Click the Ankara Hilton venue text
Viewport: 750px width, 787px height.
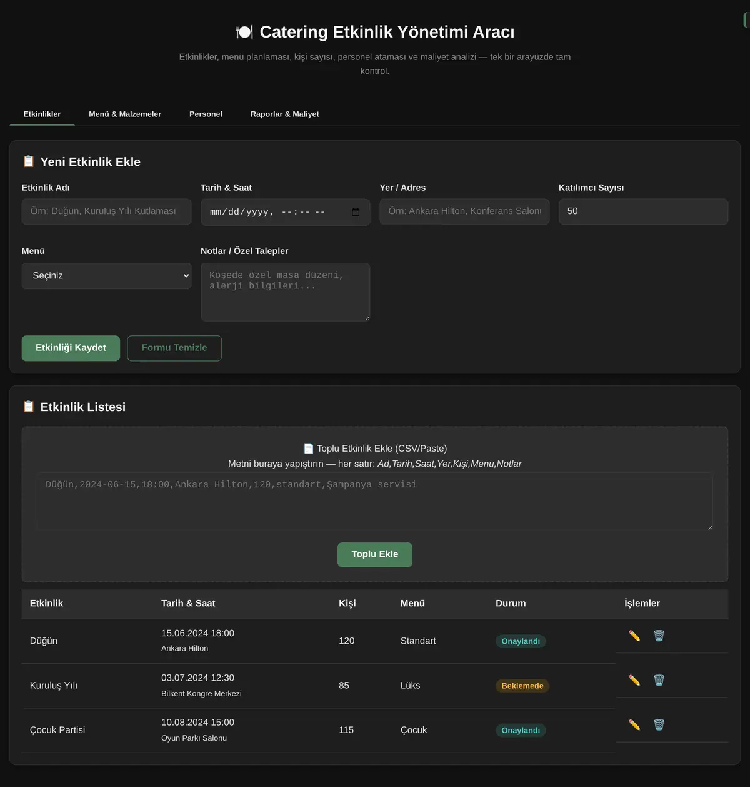pyautogui.click(x=185, y=649)
